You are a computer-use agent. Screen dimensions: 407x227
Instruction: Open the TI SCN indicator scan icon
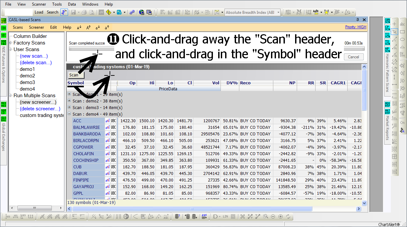pos(388,35)
